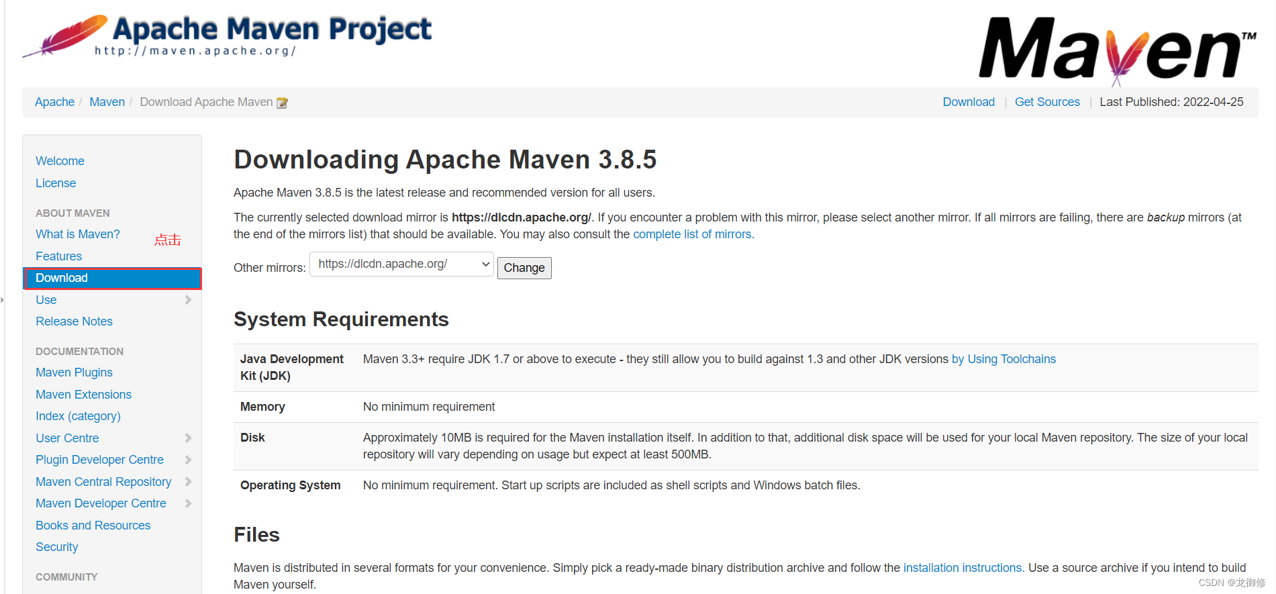Follow the by Using Toolchains link
The width and height of the screenshot is (1276, 594).
(1003, 359)
